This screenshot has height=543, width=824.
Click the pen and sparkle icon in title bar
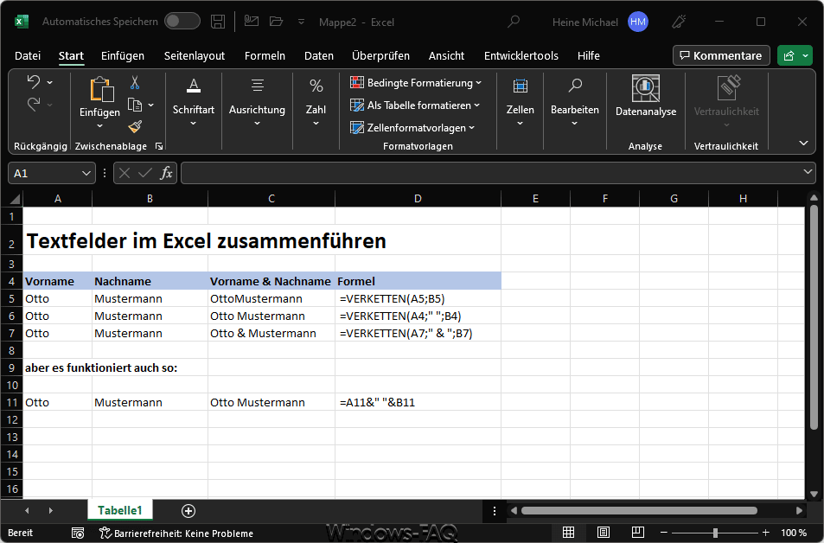pos(679,22)
